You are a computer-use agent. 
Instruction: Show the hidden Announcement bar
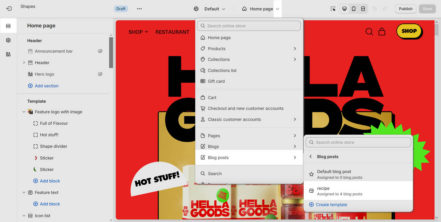(100, 51)
